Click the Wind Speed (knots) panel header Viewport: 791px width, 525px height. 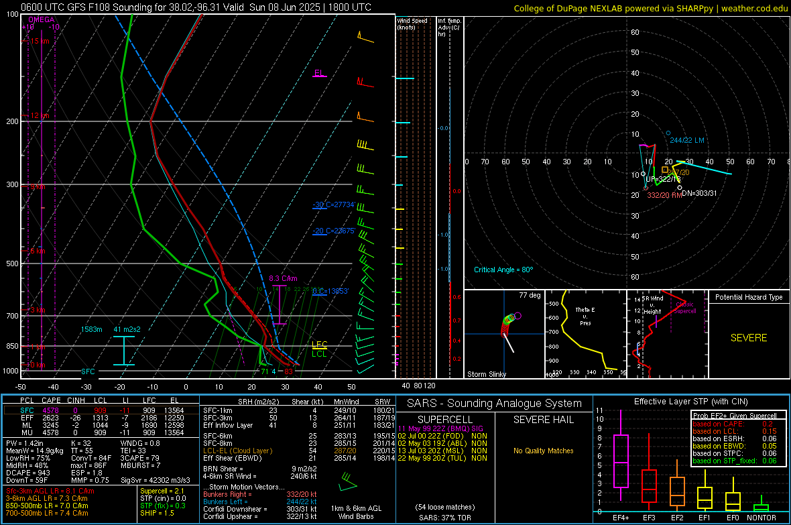[412, 23]
